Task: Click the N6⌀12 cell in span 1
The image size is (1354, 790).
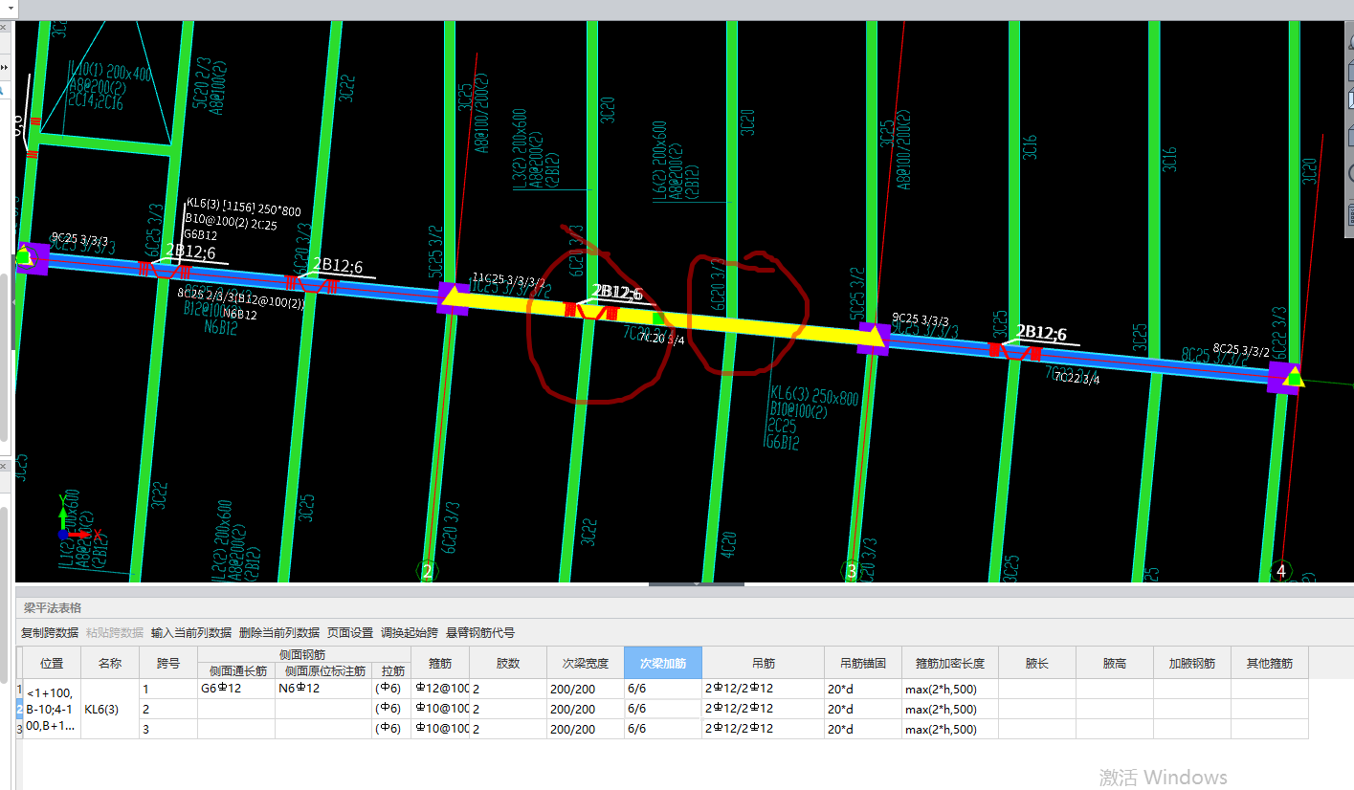Action: tap(323, 689)
